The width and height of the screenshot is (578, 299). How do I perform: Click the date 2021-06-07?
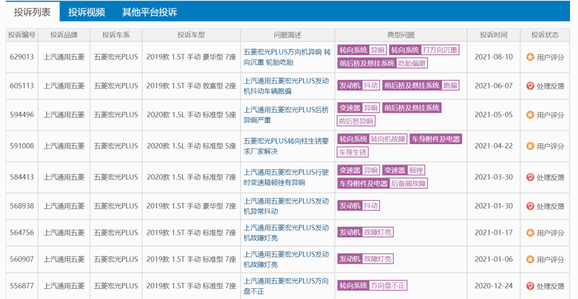(x=493, y=86)
